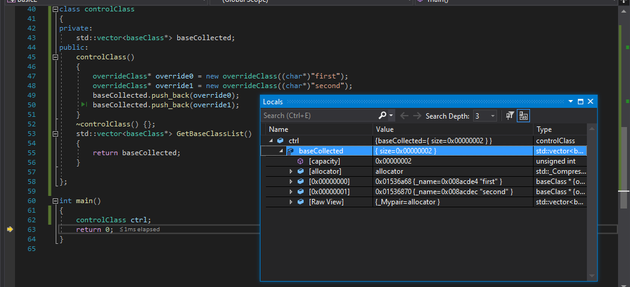The image size is (630, 287).
Task: Go to previous search result arrow in Locals
Action: 404,116
